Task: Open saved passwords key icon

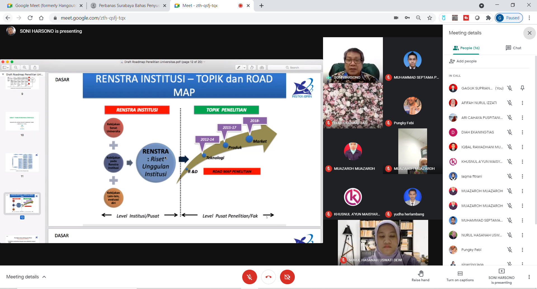Action: tap(407, 18)
